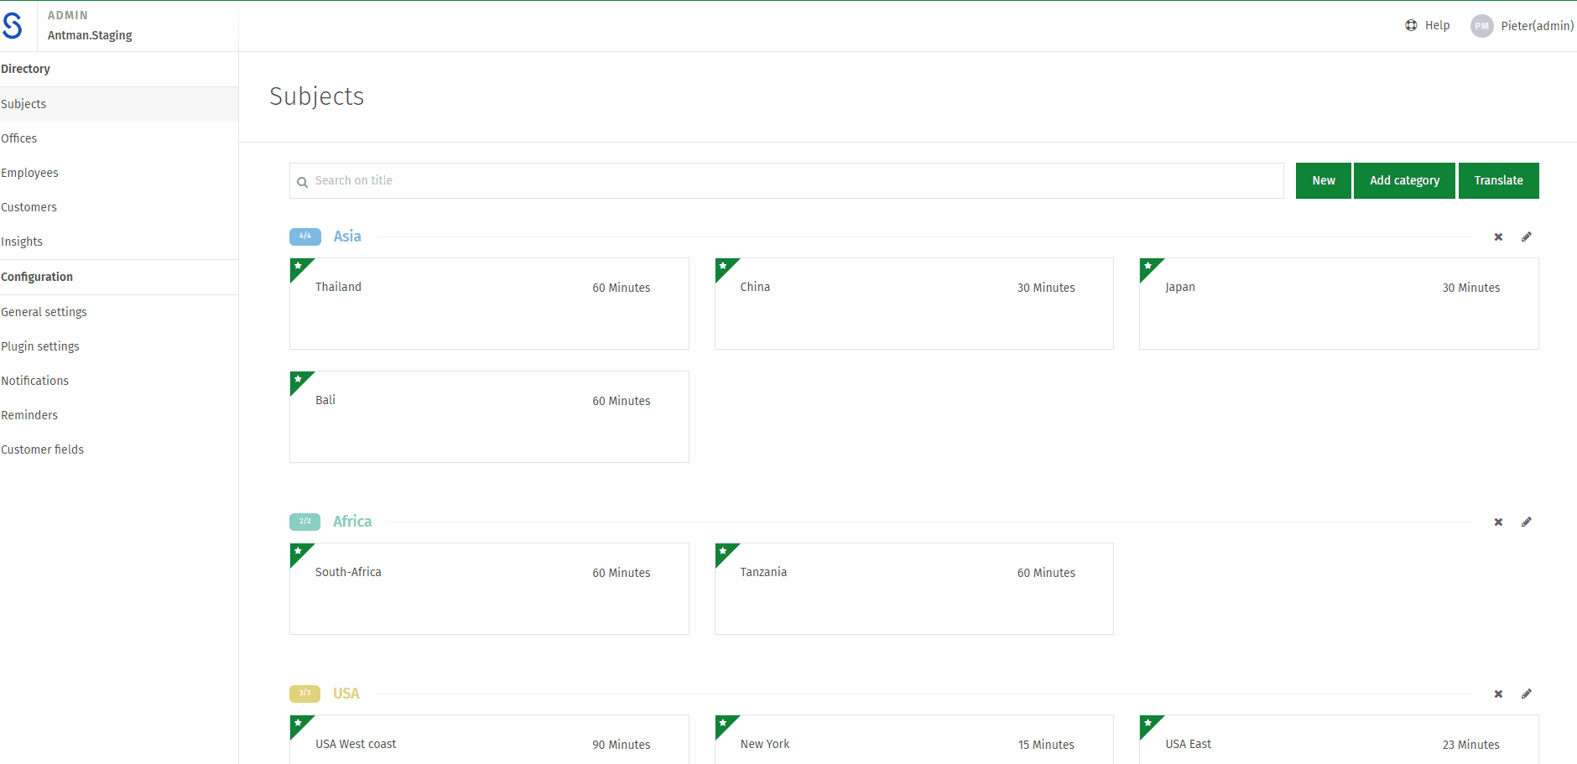Delete the USA category with its X icon

pos(1498,694)
